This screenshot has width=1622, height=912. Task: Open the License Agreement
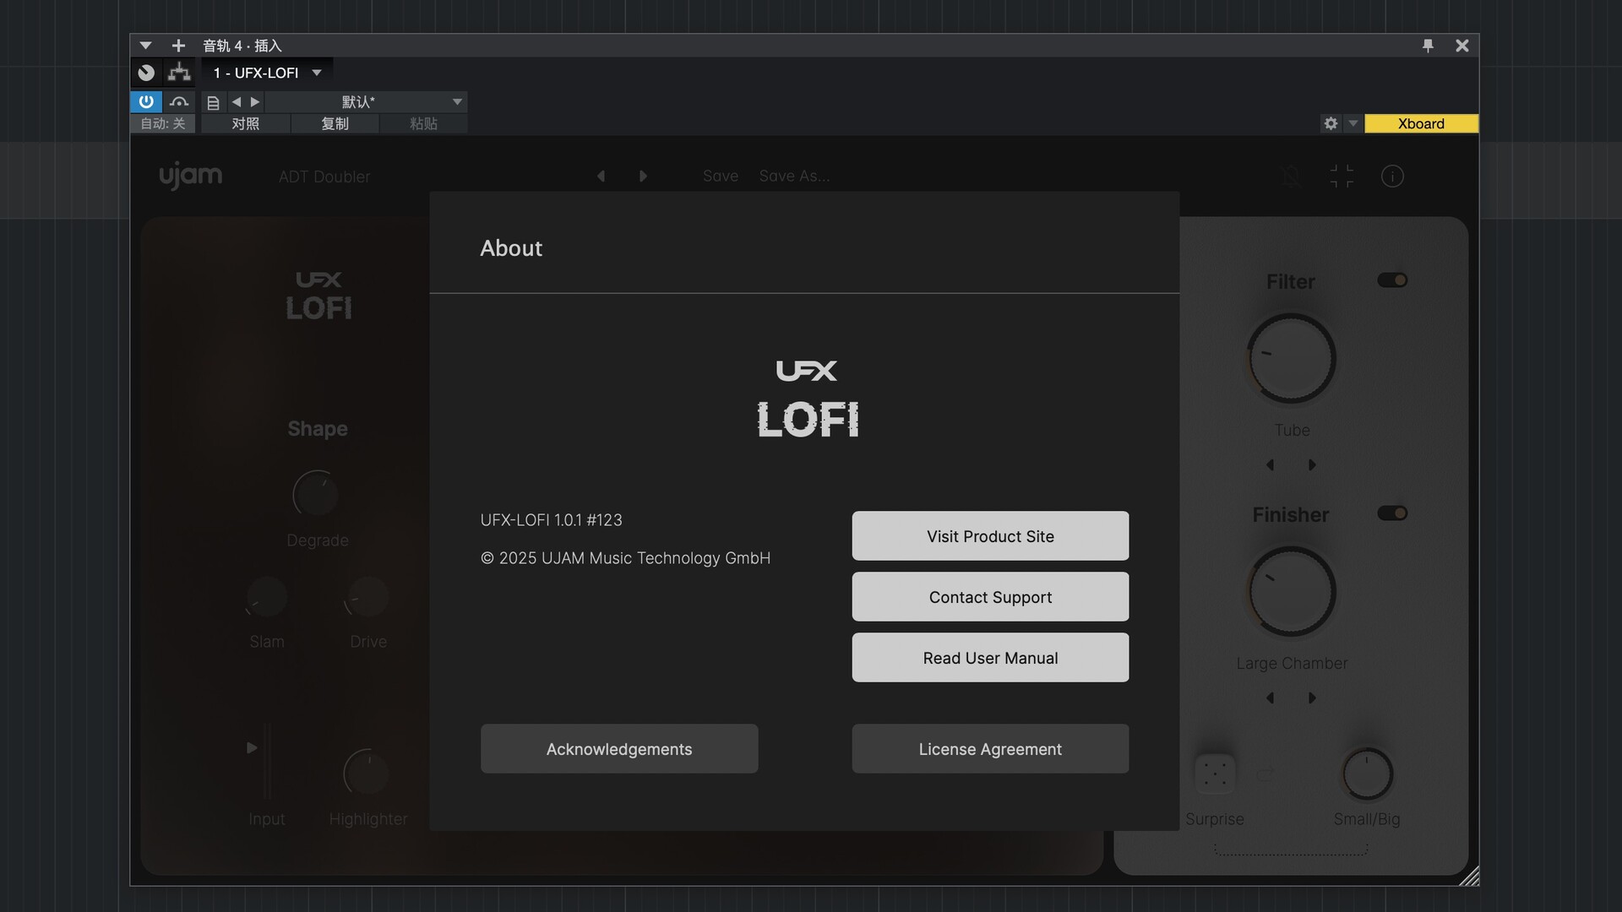coord(990,749)
